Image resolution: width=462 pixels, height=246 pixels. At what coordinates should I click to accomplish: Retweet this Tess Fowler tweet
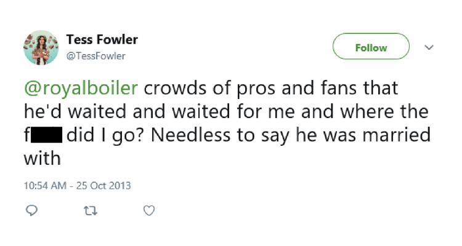tap(90, 210)
